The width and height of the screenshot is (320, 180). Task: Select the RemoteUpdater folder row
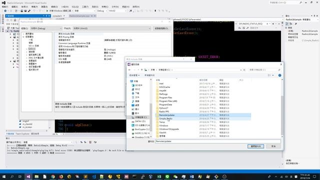[x=203, y=115]
